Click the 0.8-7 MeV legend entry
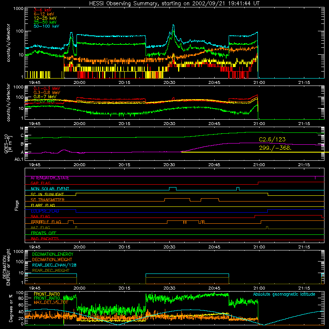The image size is (329, 329). tap(45, 97)
